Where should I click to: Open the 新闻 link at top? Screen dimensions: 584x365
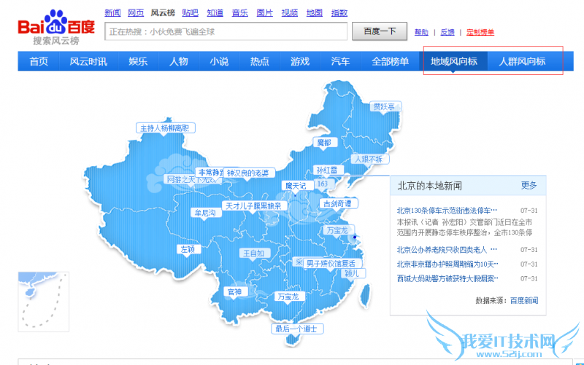[x=112, y=13]
